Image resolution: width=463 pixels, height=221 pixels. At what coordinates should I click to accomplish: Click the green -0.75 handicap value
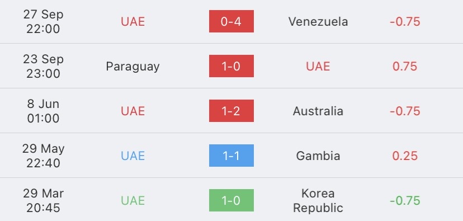405,201
